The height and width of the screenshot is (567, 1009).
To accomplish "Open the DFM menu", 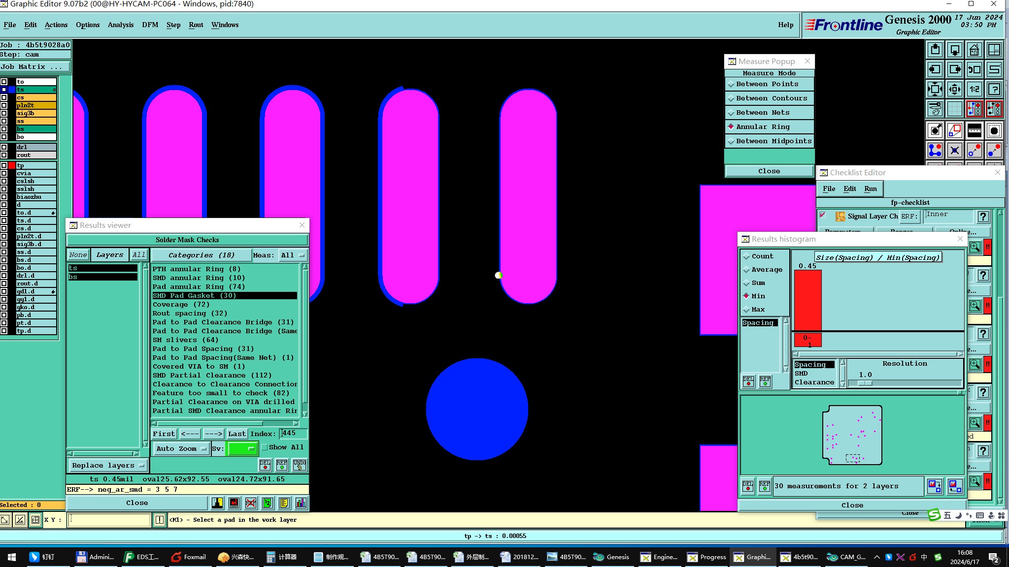I will click(150, 25).
